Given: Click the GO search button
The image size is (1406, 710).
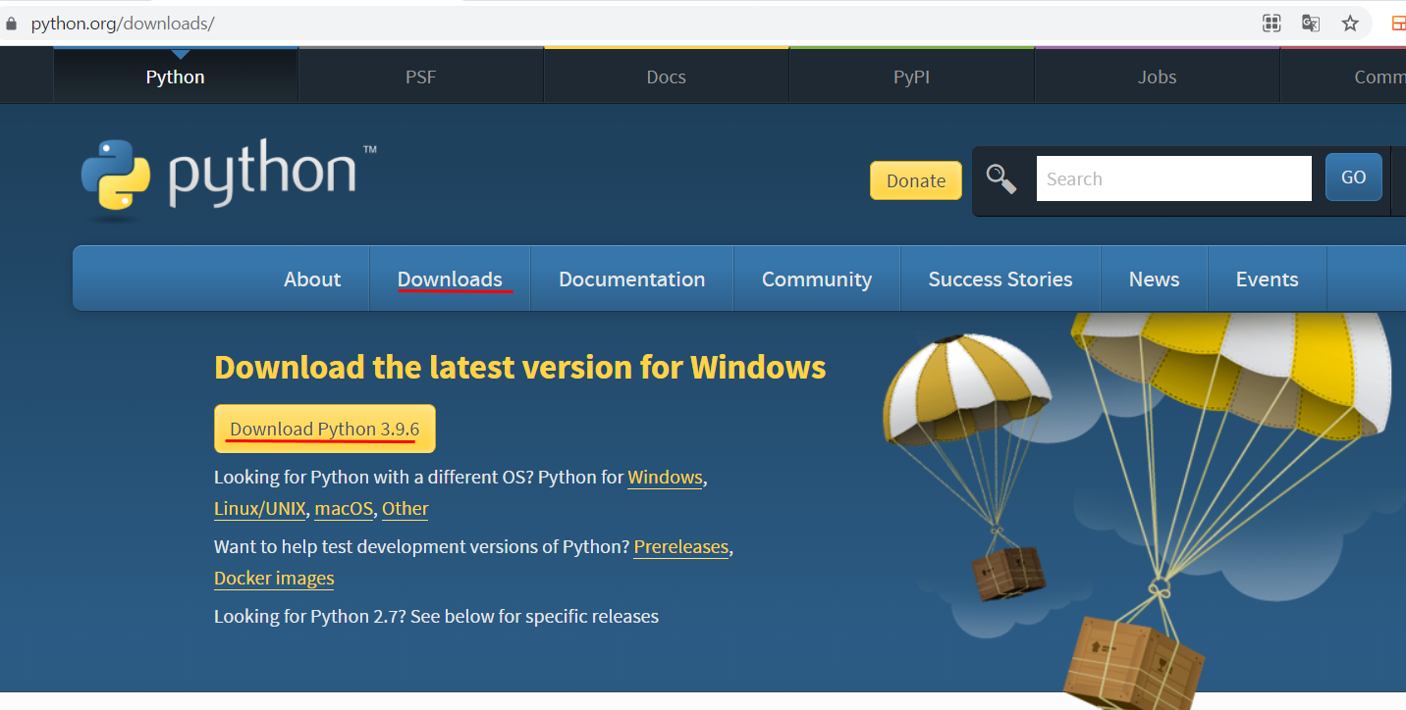Looking at the screenshot, I should (1354, 177).
